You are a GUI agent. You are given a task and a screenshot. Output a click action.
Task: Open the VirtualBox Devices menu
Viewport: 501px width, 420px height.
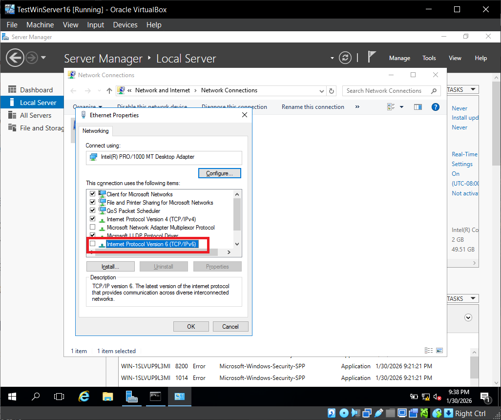pos(125,25)
